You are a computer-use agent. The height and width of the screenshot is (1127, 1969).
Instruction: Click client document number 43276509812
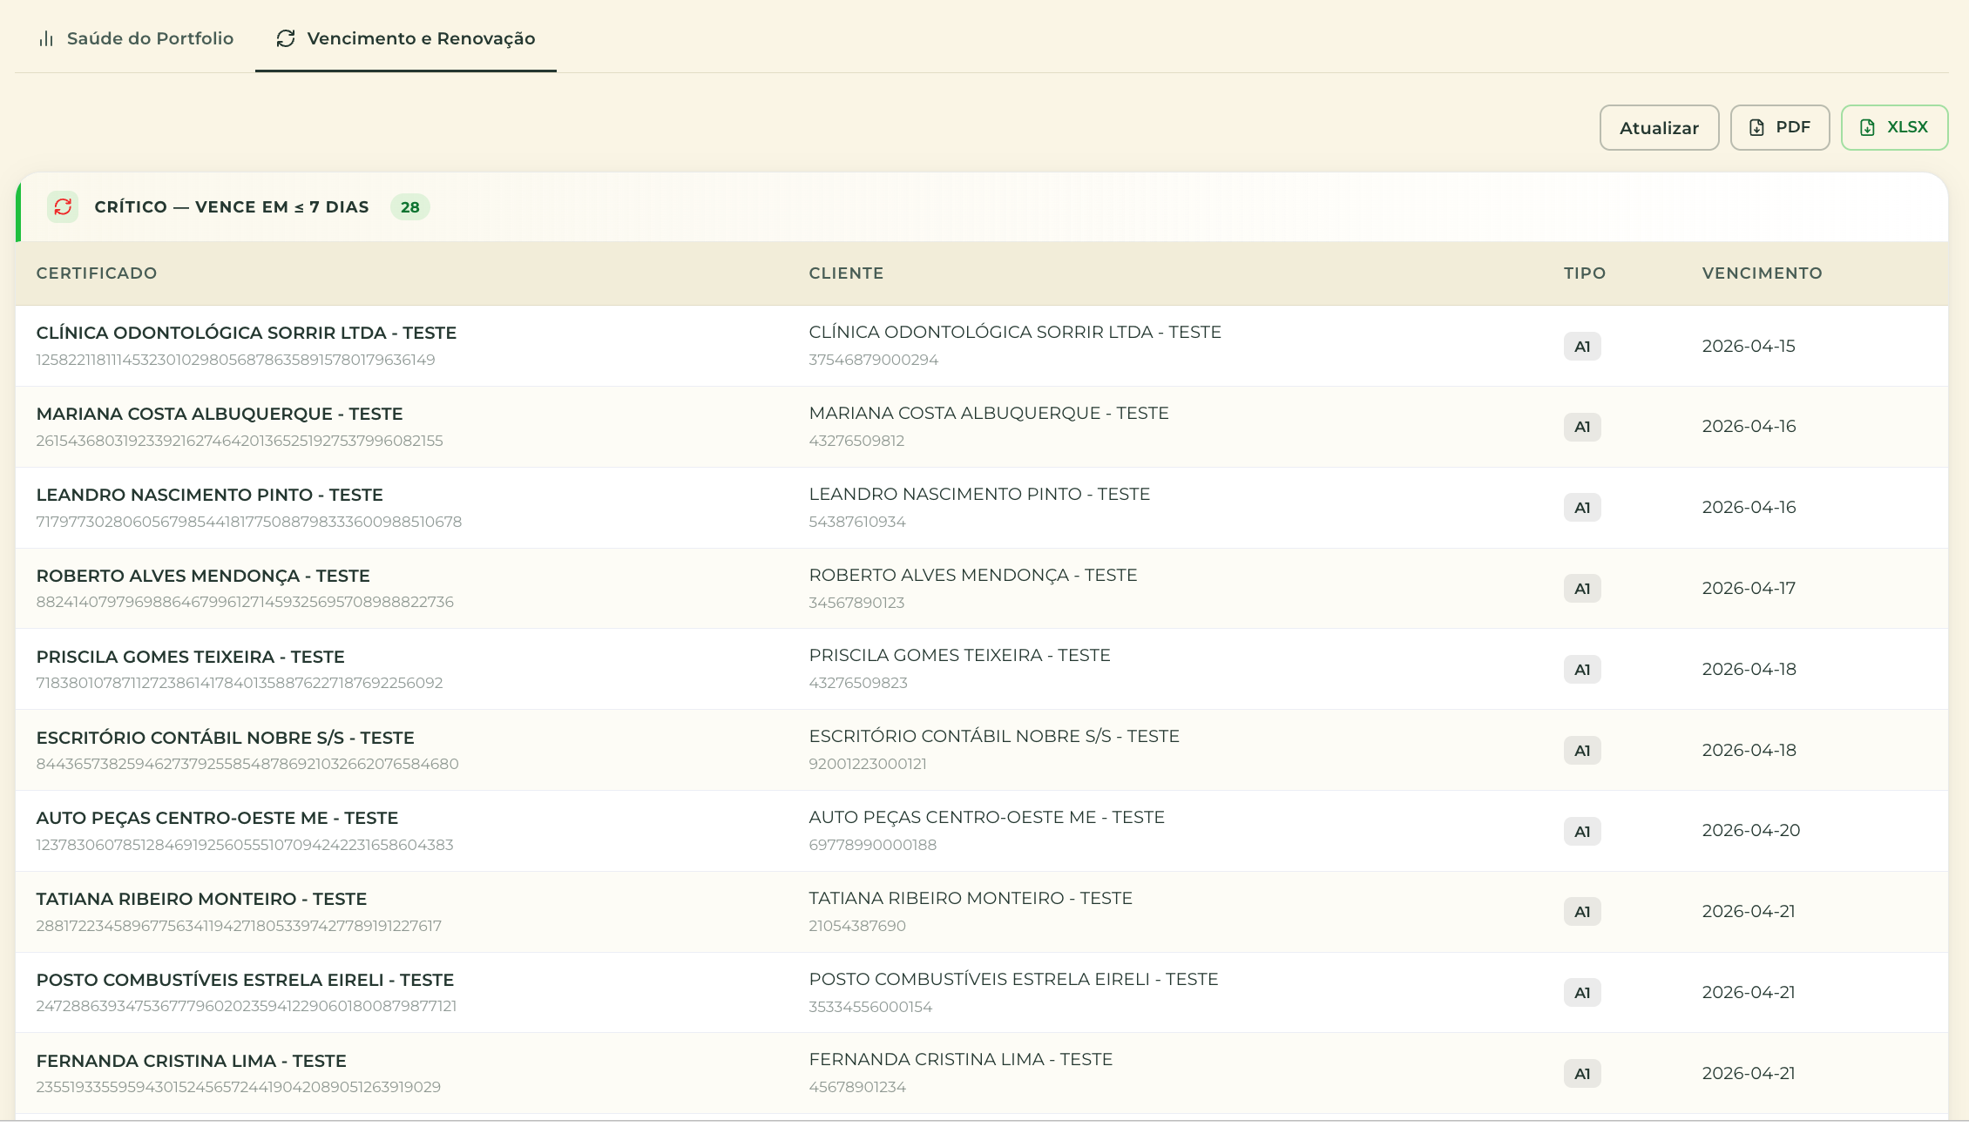click(856, 441)
